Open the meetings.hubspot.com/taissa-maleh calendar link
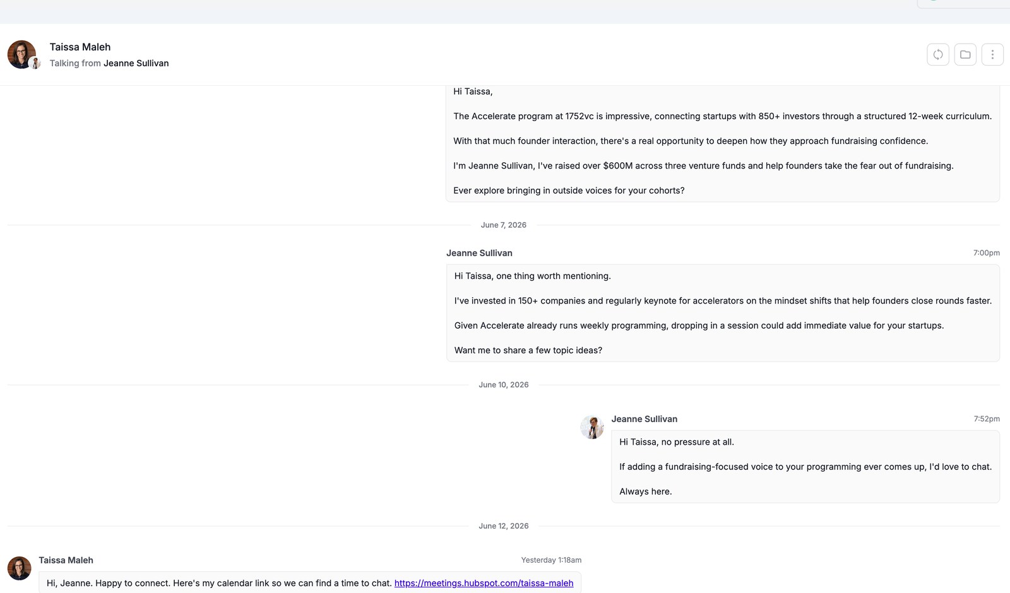The width and height of the screenshot is (1010, 593). click(484, 583)
